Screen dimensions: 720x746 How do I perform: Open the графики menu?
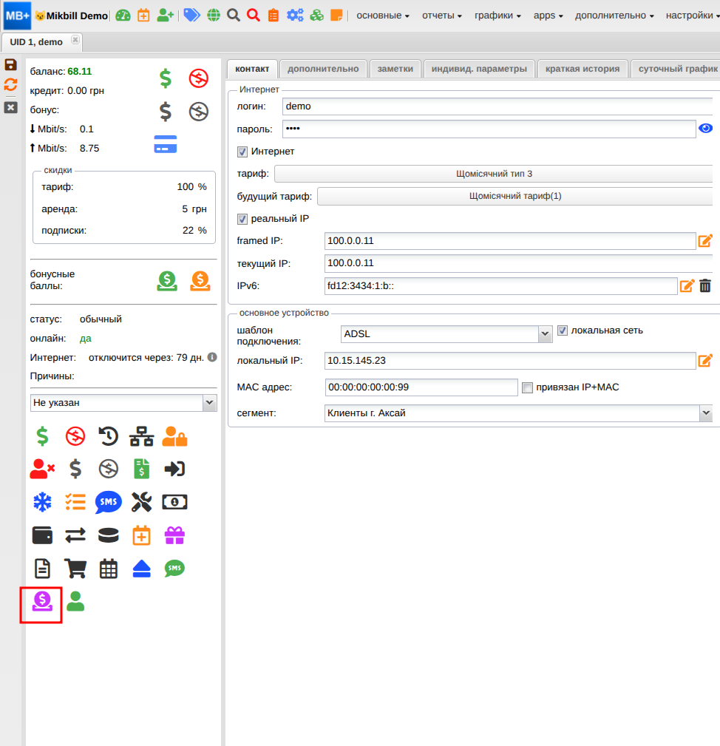tap(497, 16)
